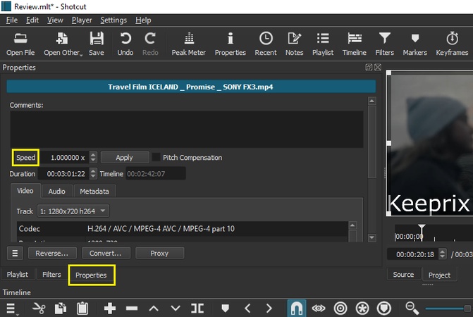
Task: Toggle timeline snapping magnet
Action: 297,309
